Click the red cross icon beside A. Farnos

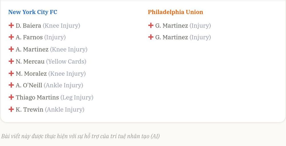tap(11, 37)
